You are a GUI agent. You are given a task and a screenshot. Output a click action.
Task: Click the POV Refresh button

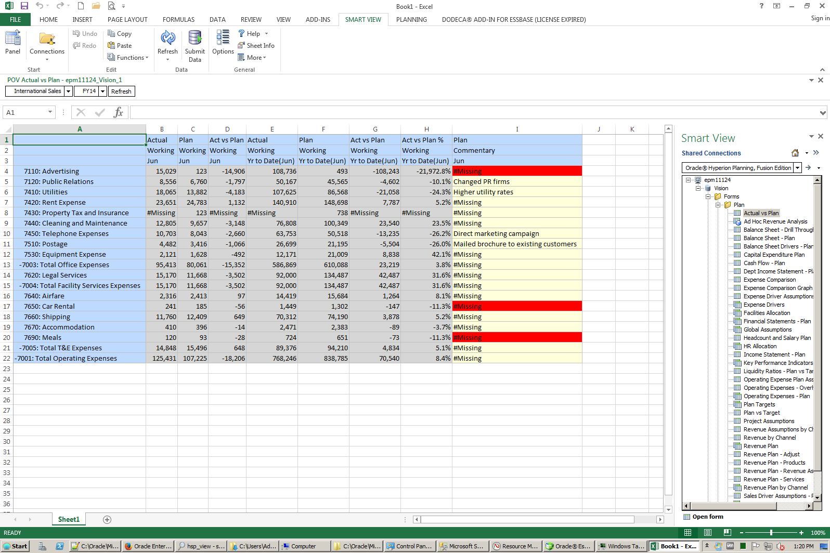(121, 91)
